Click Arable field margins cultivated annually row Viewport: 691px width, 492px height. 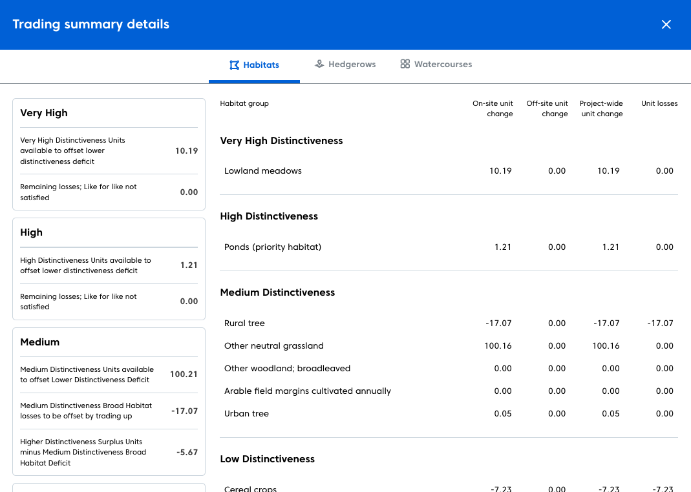pyautogui.click(x=307, y=391)
